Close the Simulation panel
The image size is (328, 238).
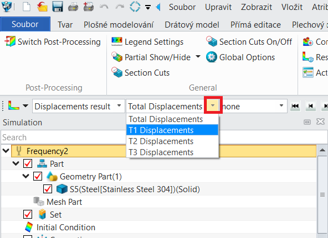point(320,121)
